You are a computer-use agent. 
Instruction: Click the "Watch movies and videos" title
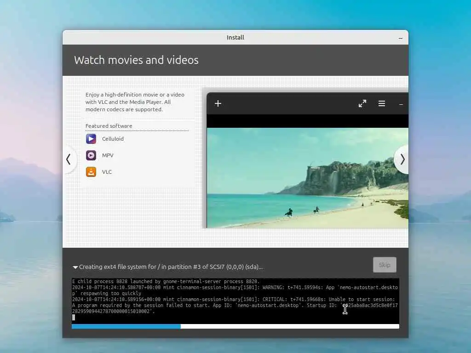(136, 60)
